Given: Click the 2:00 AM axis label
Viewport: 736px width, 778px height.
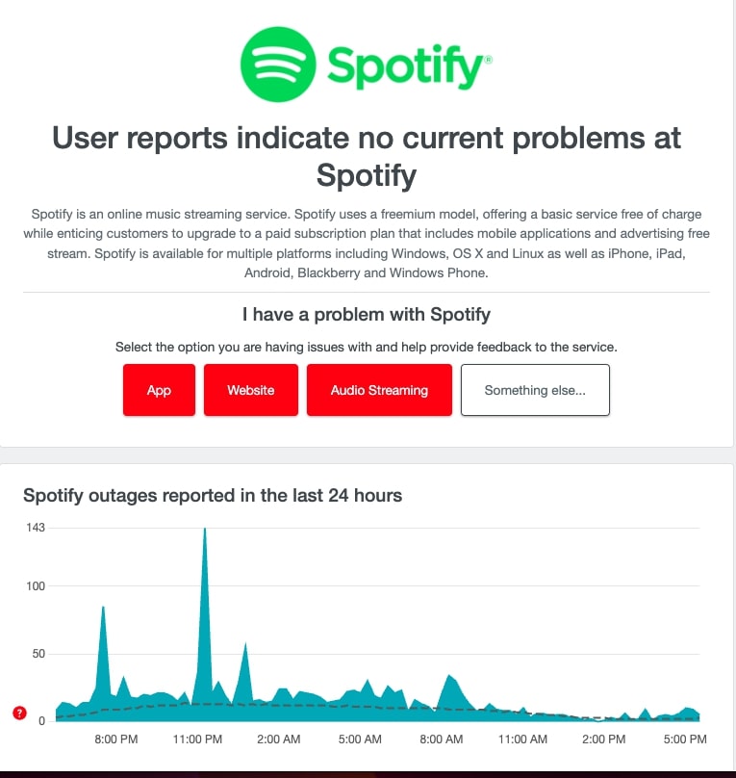Looking at the screenshot, I should tap(277, 739).
